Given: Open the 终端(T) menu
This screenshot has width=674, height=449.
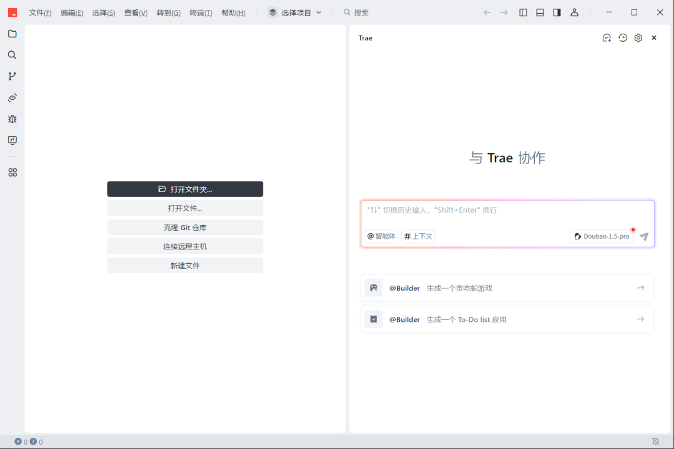Looking at the screenshot, I should [x=201, y=13].
